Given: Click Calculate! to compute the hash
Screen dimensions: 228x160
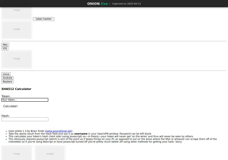Looking at the screenshot, I should tap(10, 106).
